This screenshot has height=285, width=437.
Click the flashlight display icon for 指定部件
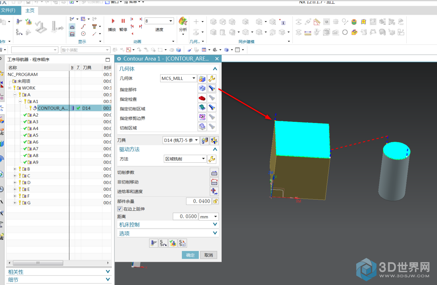pos(212,88)
